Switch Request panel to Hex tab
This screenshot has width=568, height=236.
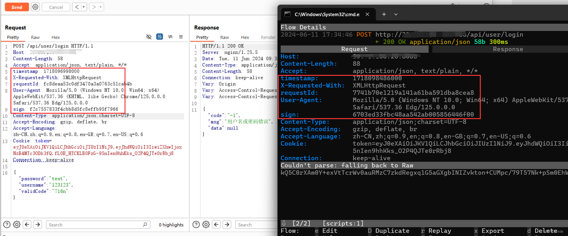[x=56, y=37]
